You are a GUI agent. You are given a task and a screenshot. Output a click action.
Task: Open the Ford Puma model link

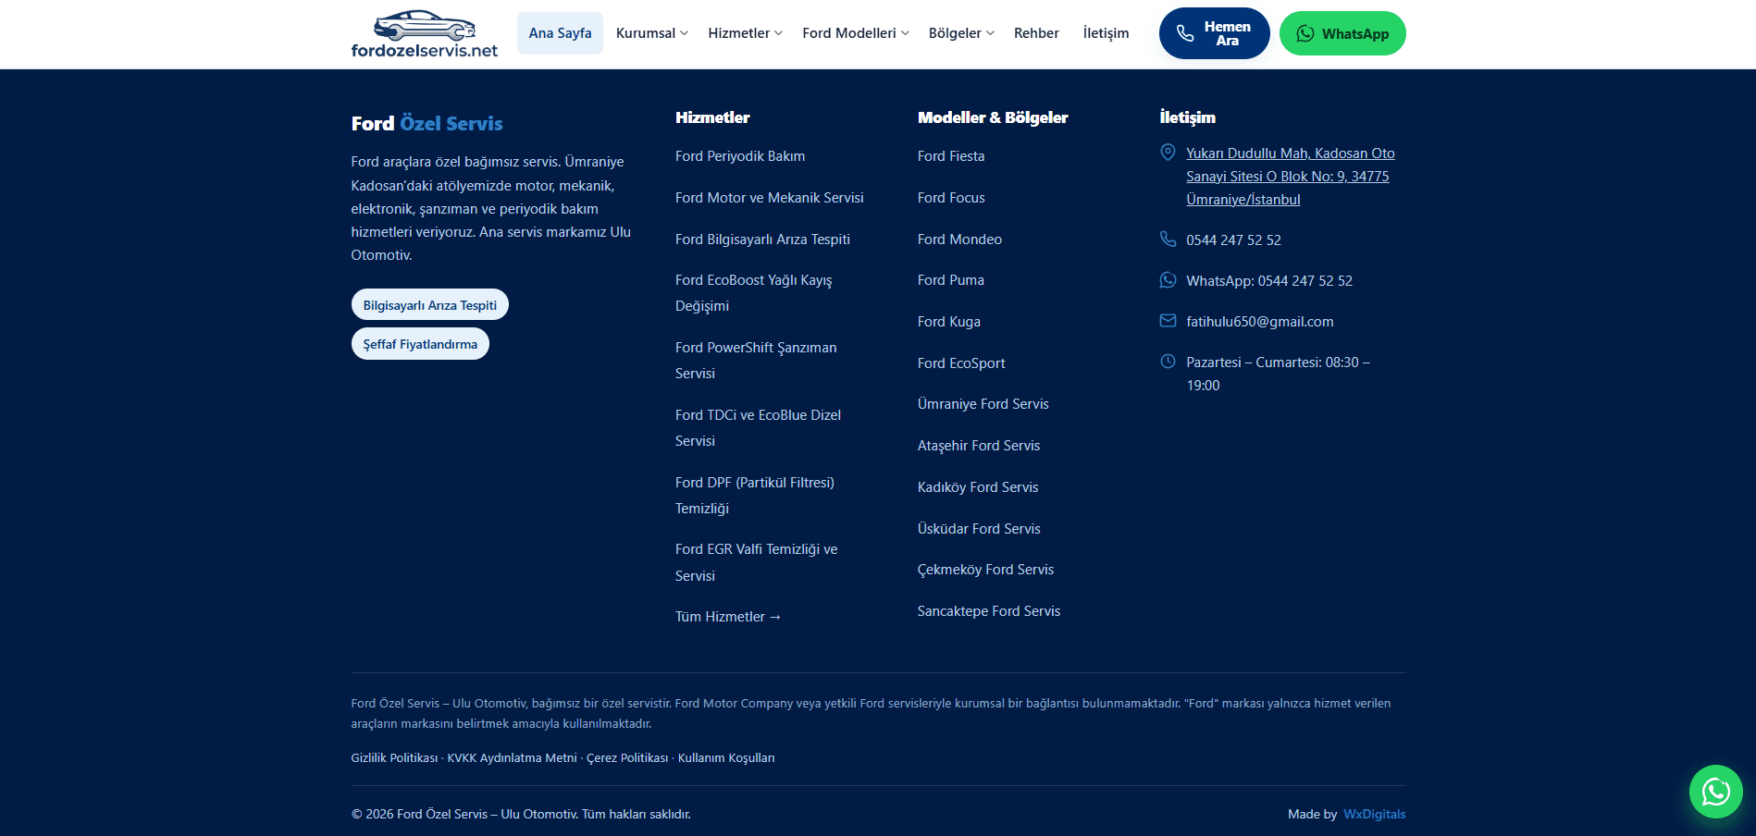pyautogui.click(x=951, y=280)
